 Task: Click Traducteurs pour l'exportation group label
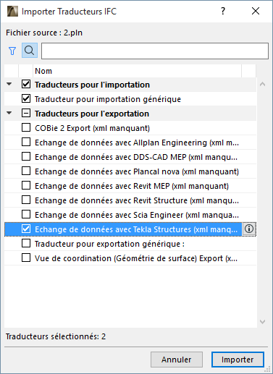pyautogui.click(x=92, y=114)
